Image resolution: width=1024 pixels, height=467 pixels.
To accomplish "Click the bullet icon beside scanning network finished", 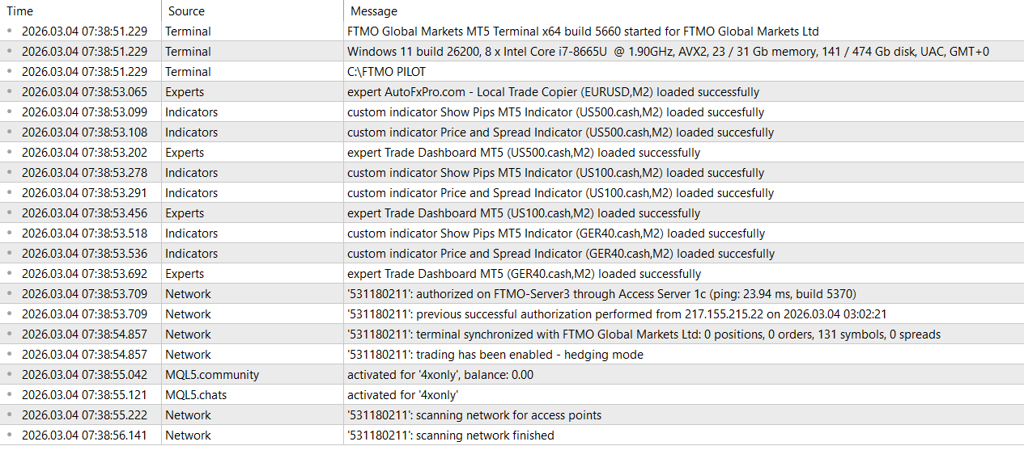I will pos(10,435).
